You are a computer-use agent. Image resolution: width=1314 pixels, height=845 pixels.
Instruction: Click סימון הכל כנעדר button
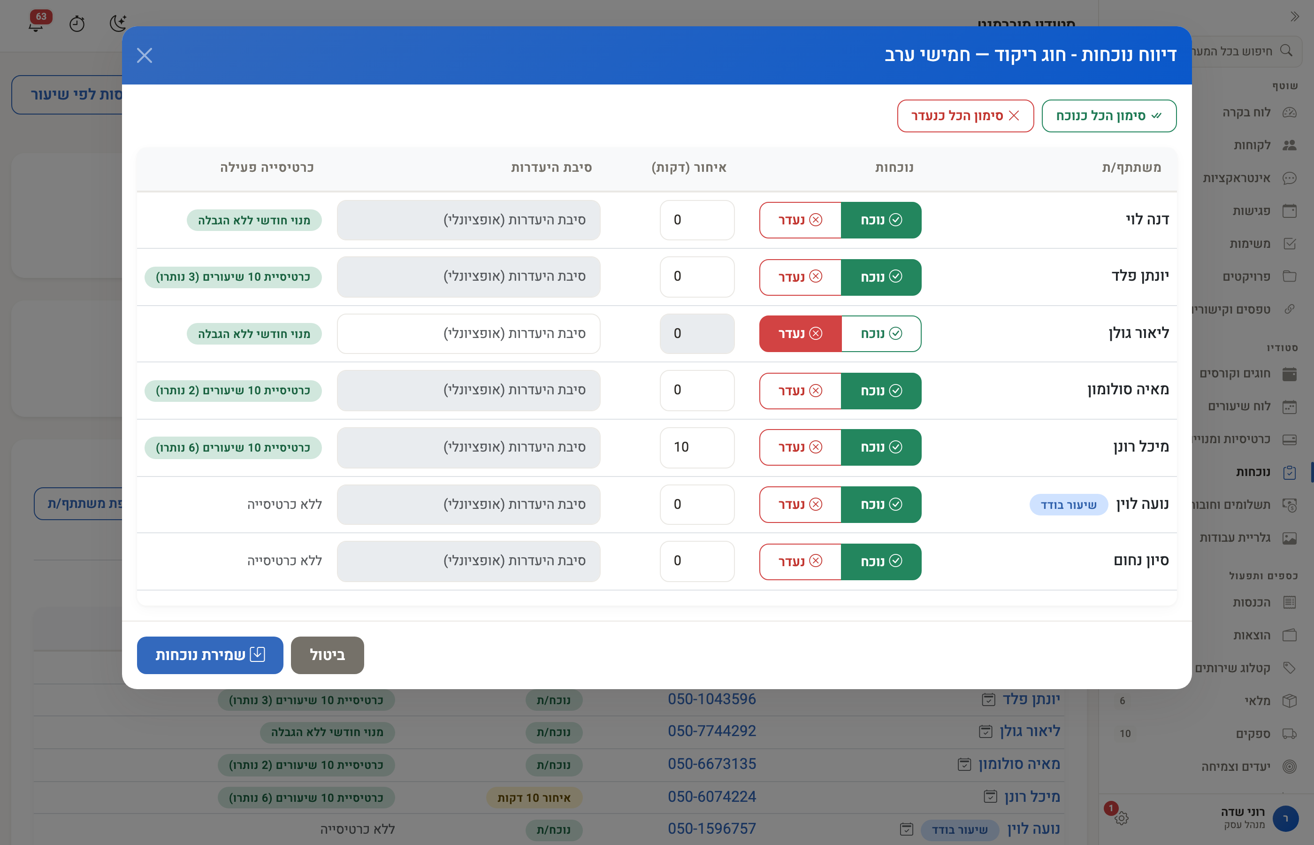(x=965, y=116)
